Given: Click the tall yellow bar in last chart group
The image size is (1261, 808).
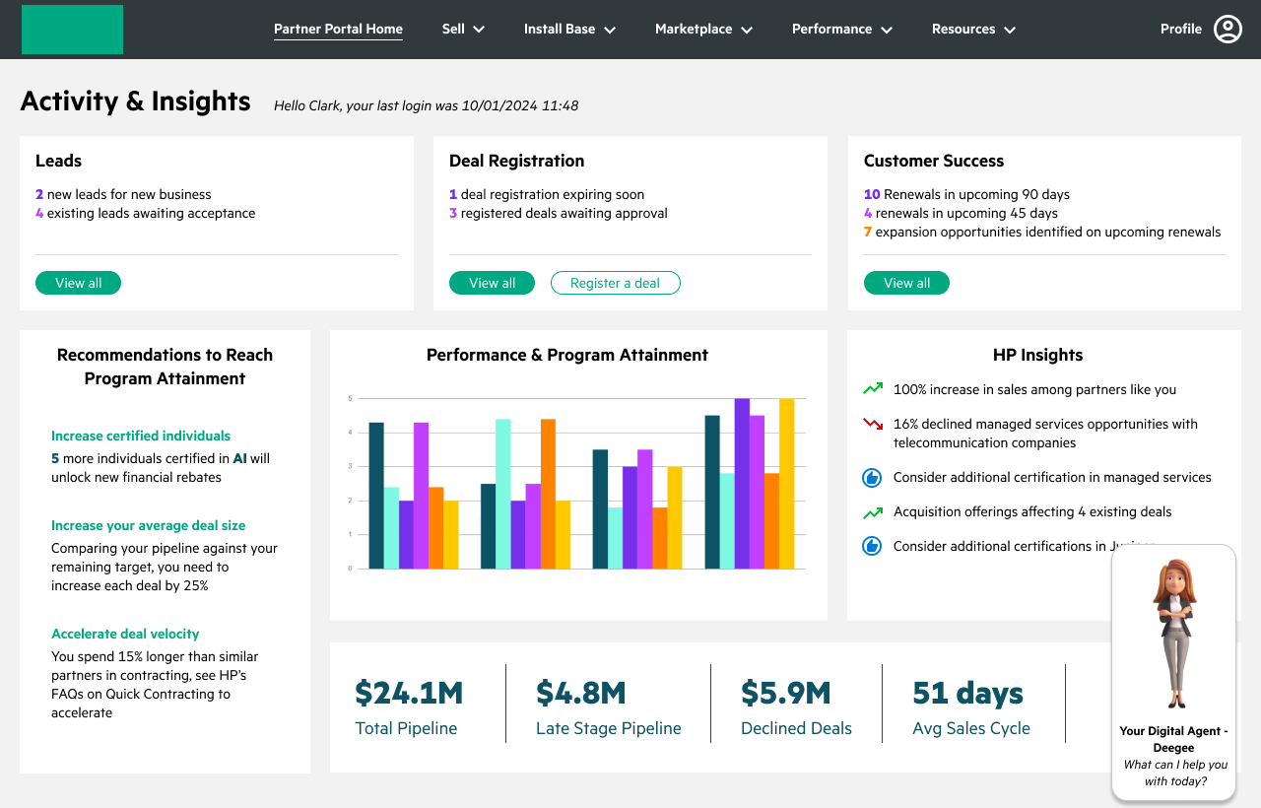Looking at the screenshot, I should pos(786,484).
